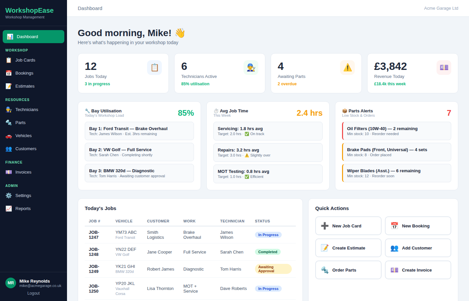Viewport: 469px width, 301px height.
Task: Click the warning icon on Awaiting Parts card
Action: (347, 68)
